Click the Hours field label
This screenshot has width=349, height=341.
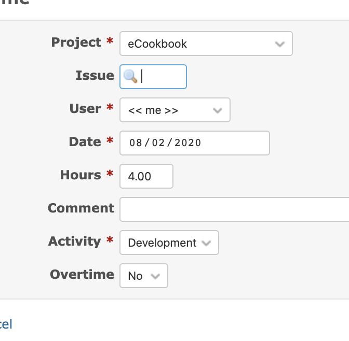pyautogui.click(x=80, y=175)
